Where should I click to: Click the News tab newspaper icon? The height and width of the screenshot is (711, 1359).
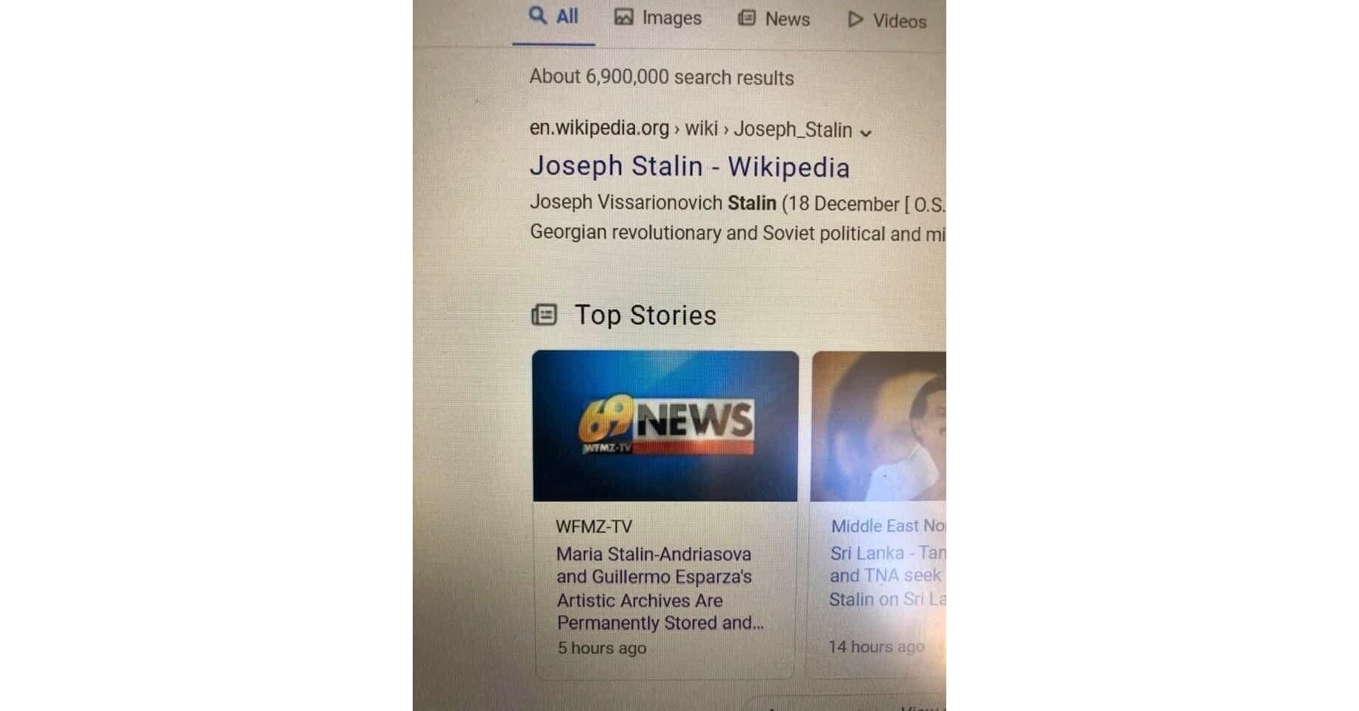click(x=747, y=18)
